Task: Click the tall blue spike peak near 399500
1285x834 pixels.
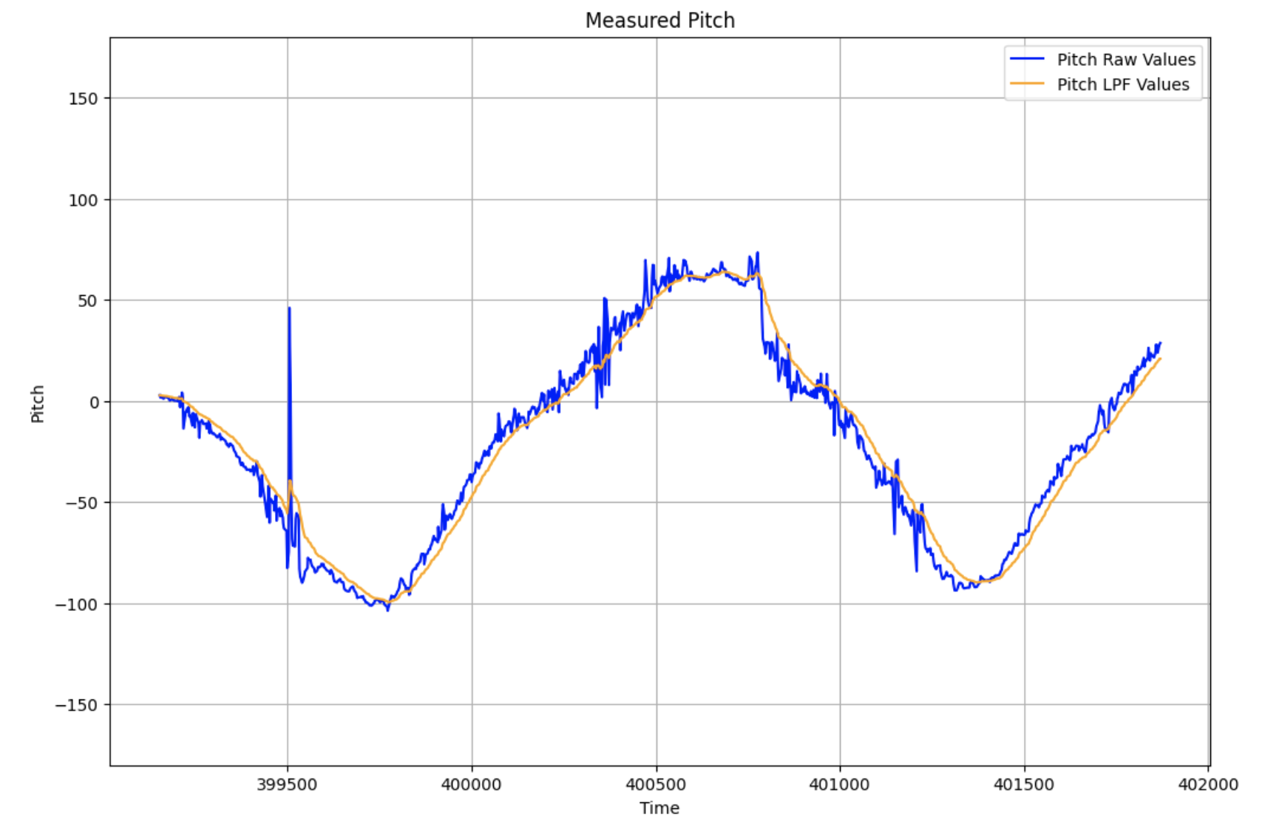Action: [289, 308]
